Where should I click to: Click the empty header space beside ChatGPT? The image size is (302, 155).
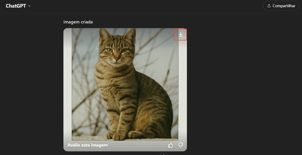click(x=141, y=6)
